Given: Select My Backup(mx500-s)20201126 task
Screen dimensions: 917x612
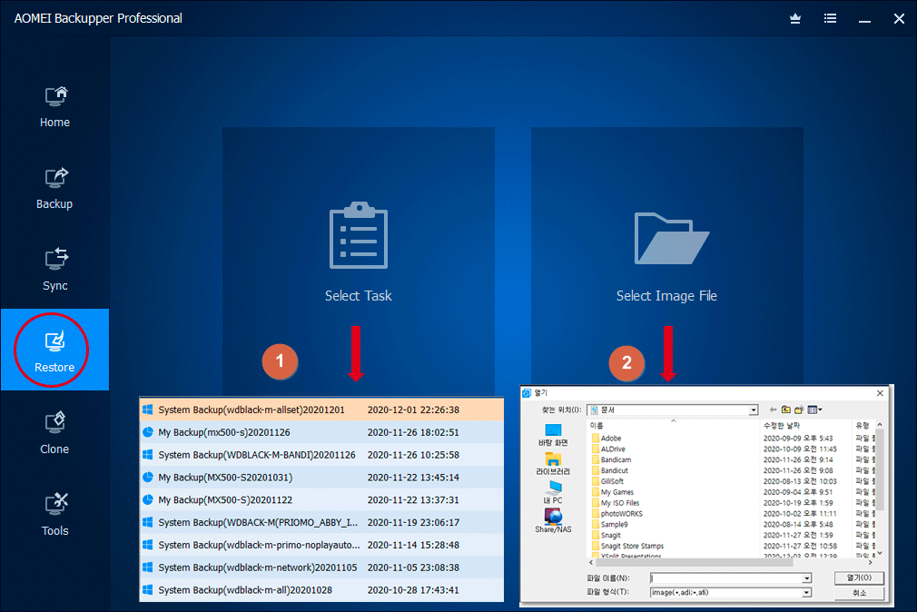Looking at the screenshot, I should (321, 432).
